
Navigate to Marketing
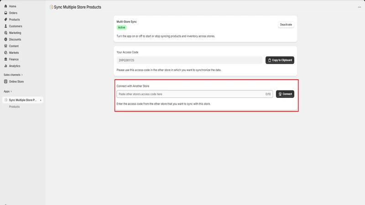15,33
